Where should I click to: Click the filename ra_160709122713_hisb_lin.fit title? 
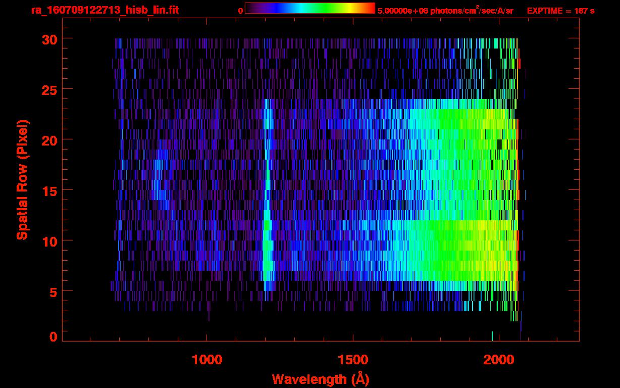pyautogui.click(x=105, y=10)
